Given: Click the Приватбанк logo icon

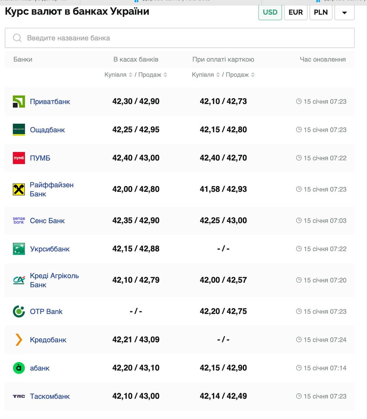Looking at the screenshot, I should tap(19, 101).
